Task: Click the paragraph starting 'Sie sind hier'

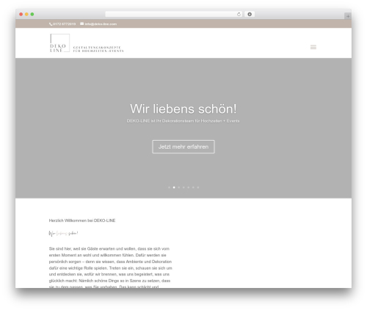Action: (111, 267)
